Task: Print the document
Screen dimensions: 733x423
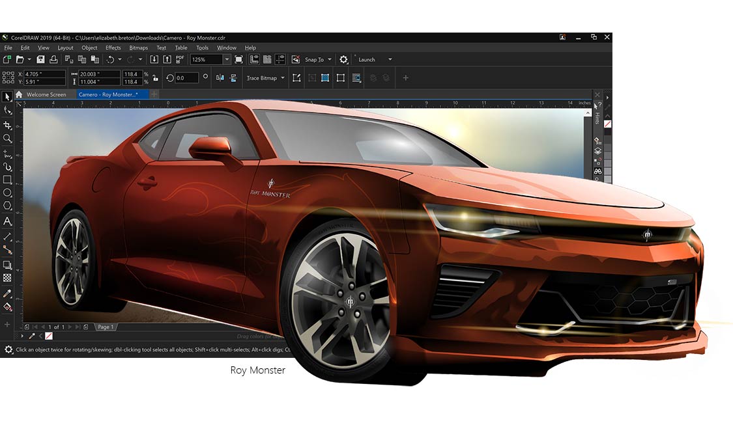Action: tap(54, 60)
